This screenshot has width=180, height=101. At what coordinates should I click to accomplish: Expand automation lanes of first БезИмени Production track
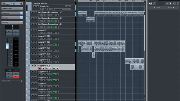(27, 12)
